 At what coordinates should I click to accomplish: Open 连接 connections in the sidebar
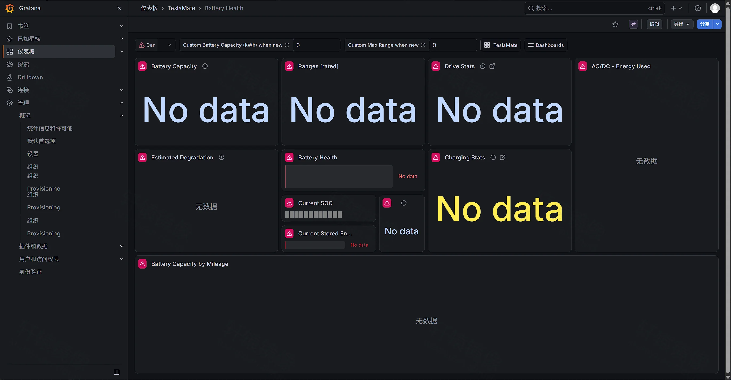coord(23,90)
